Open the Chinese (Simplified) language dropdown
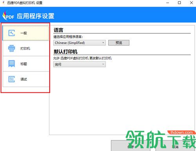 [x=80, y=43]
